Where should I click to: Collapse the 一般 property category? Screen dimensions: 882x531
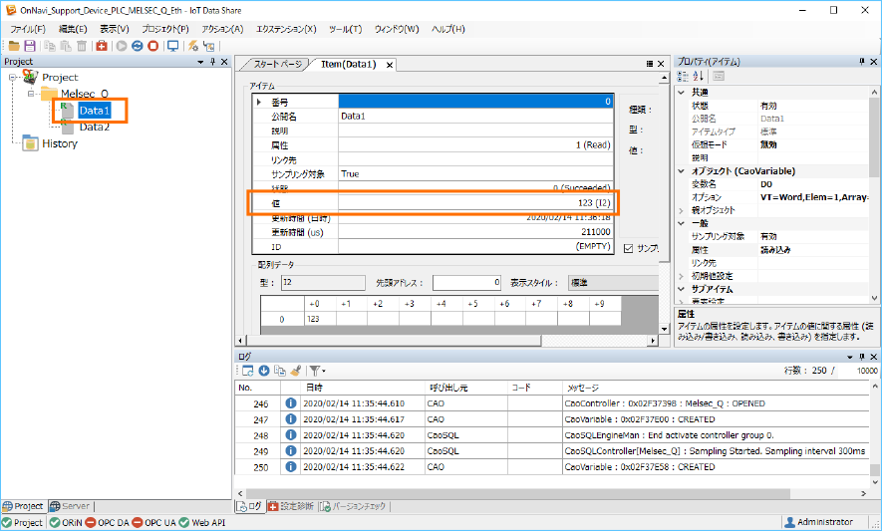(x=682, y=223)
